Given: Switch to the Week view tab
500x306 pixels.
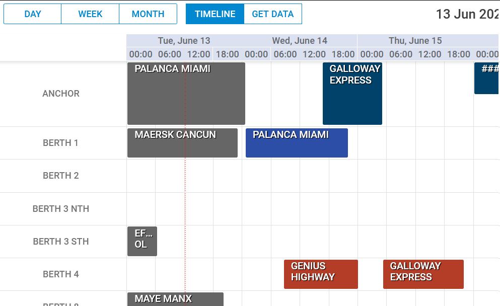Looking at the screenshot, I should [x=90, y=14].
